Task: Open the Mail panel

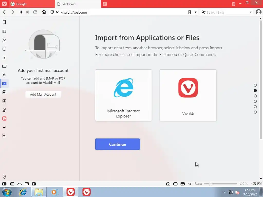Action: (x=4, y=83)
